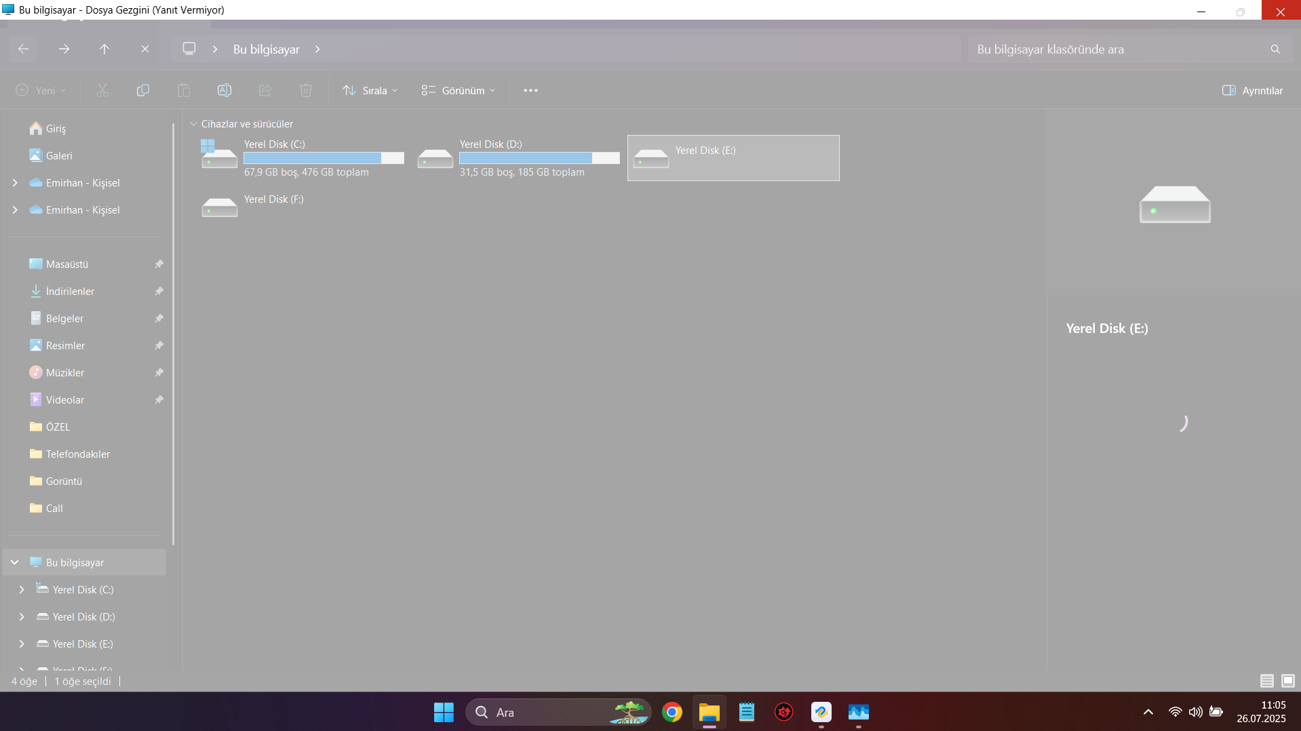Select Yerel Disk (F:) drive tile
Screen dimensions: 1301x731
(x=302, y=207)
